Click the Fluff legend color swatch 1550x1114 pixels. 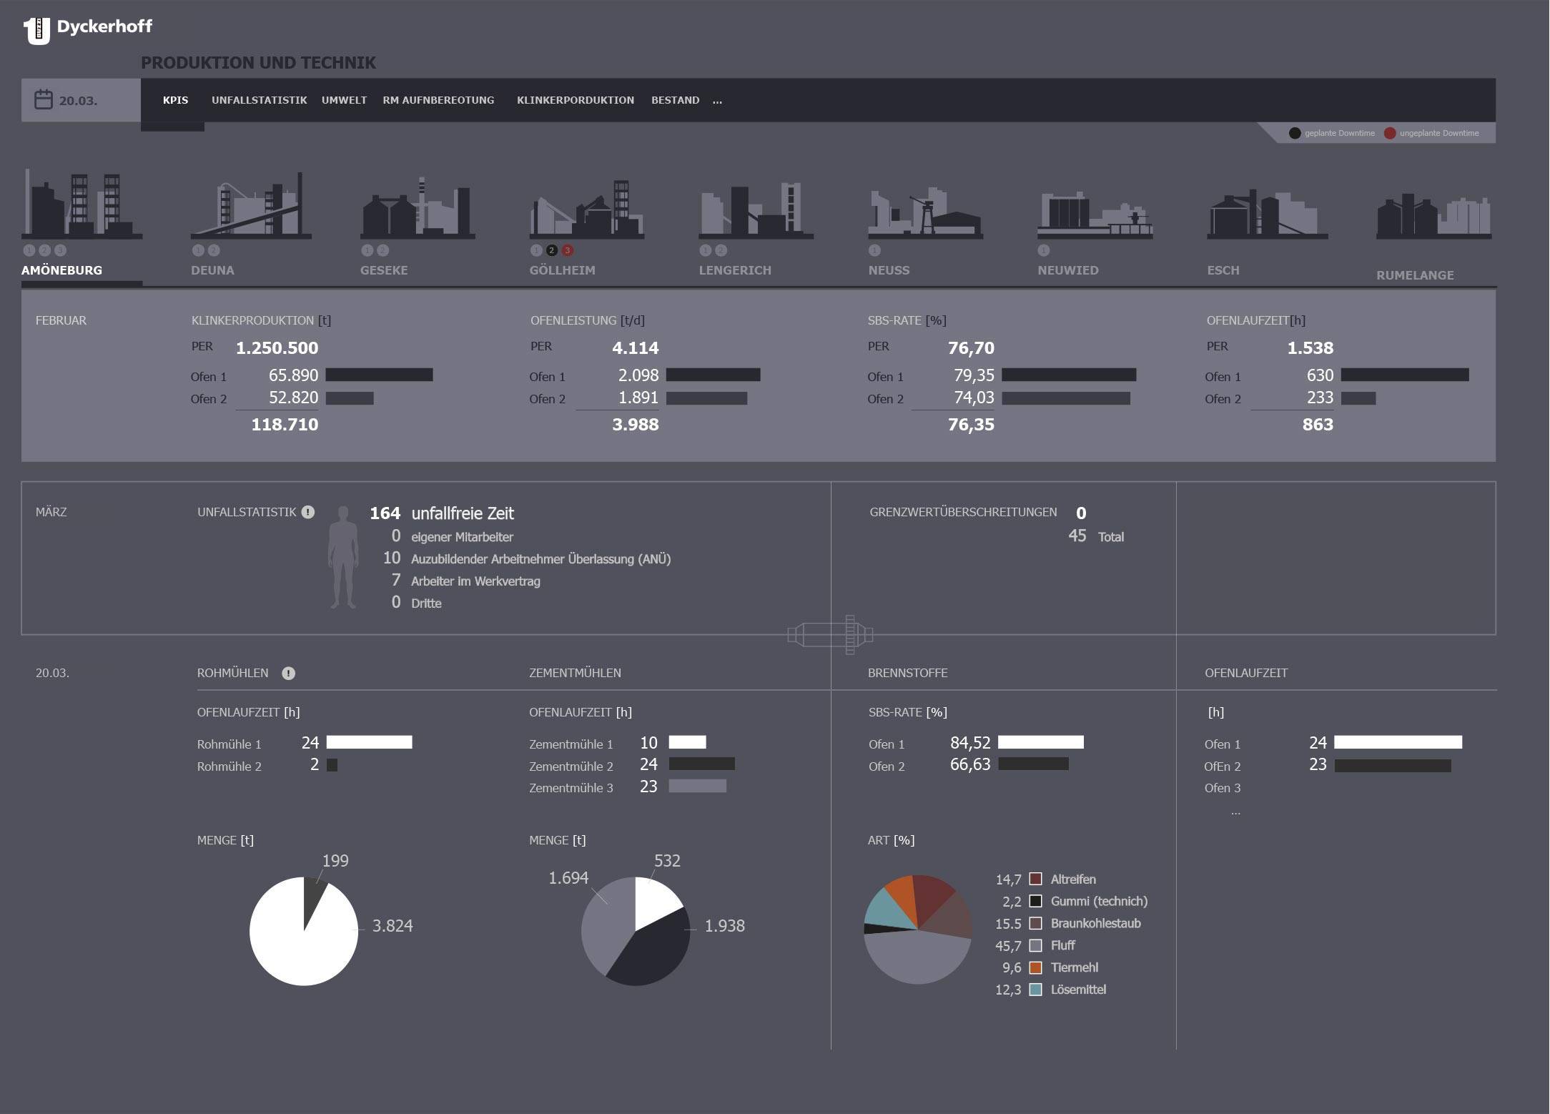(x=1035, y=945)
